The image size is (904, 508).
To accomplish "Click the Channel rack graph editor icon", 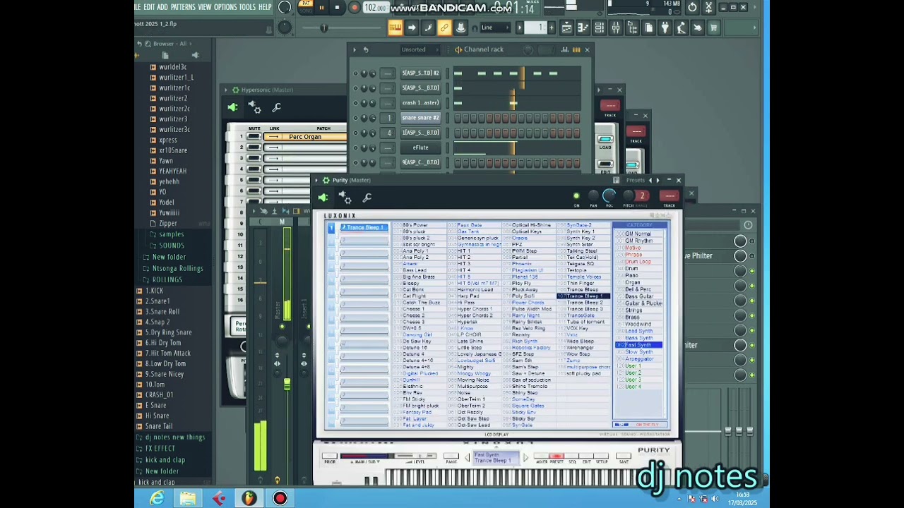I will 565,49.
